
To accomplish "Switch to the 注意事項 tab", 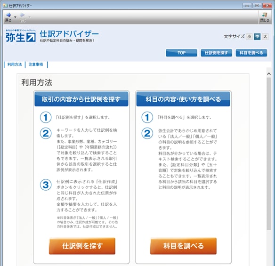I will pos(36,64).
